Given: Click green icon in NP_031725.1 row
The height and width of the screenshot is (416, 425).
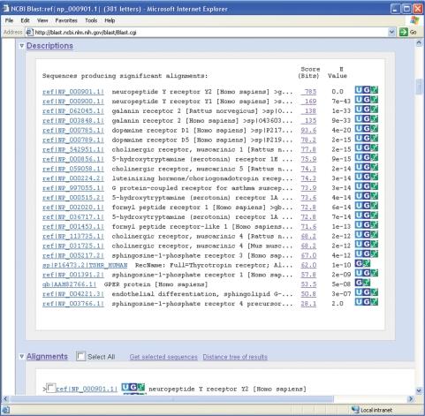Looking at the screenshot, I should (374, 245).
